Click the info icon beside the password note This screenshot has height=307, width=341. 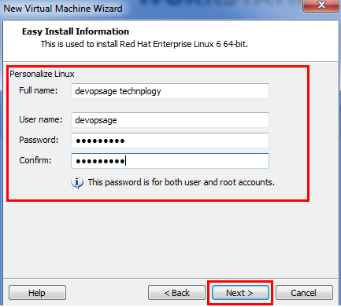77,182
